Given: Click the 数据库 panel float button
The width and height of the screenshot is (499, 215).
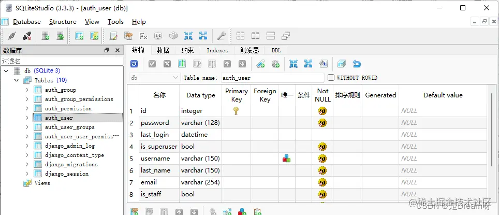Looking at the screenshot, I should [107, 50].
